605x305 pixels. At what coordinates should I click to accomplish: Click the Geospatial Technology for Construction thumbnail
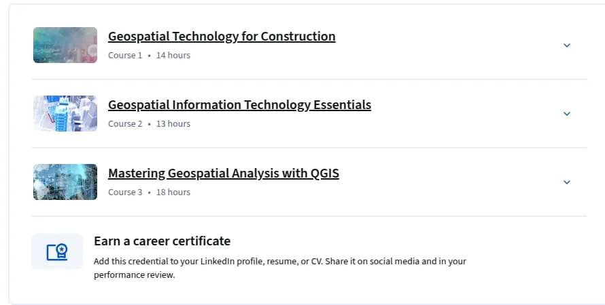(65, 45)
